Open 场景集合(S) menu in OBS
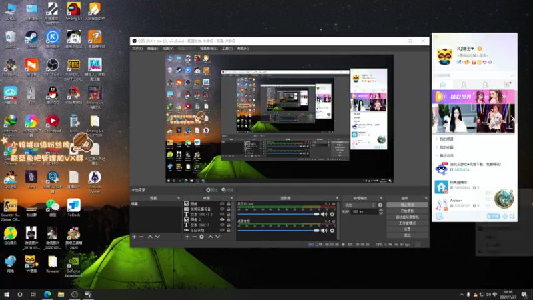The width and height of the screenshot is (533, 300). pyautogui.click(x=209, y=49)
